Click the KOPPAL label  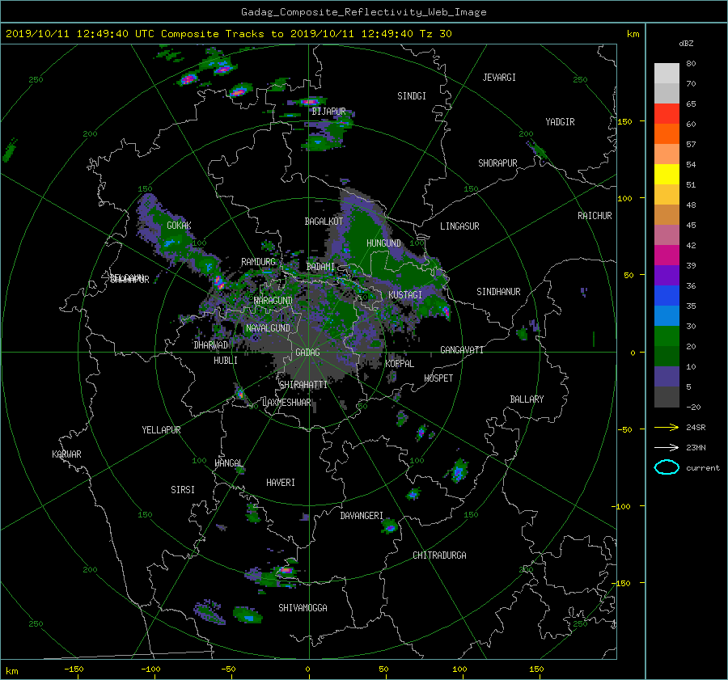pos(400,364)
